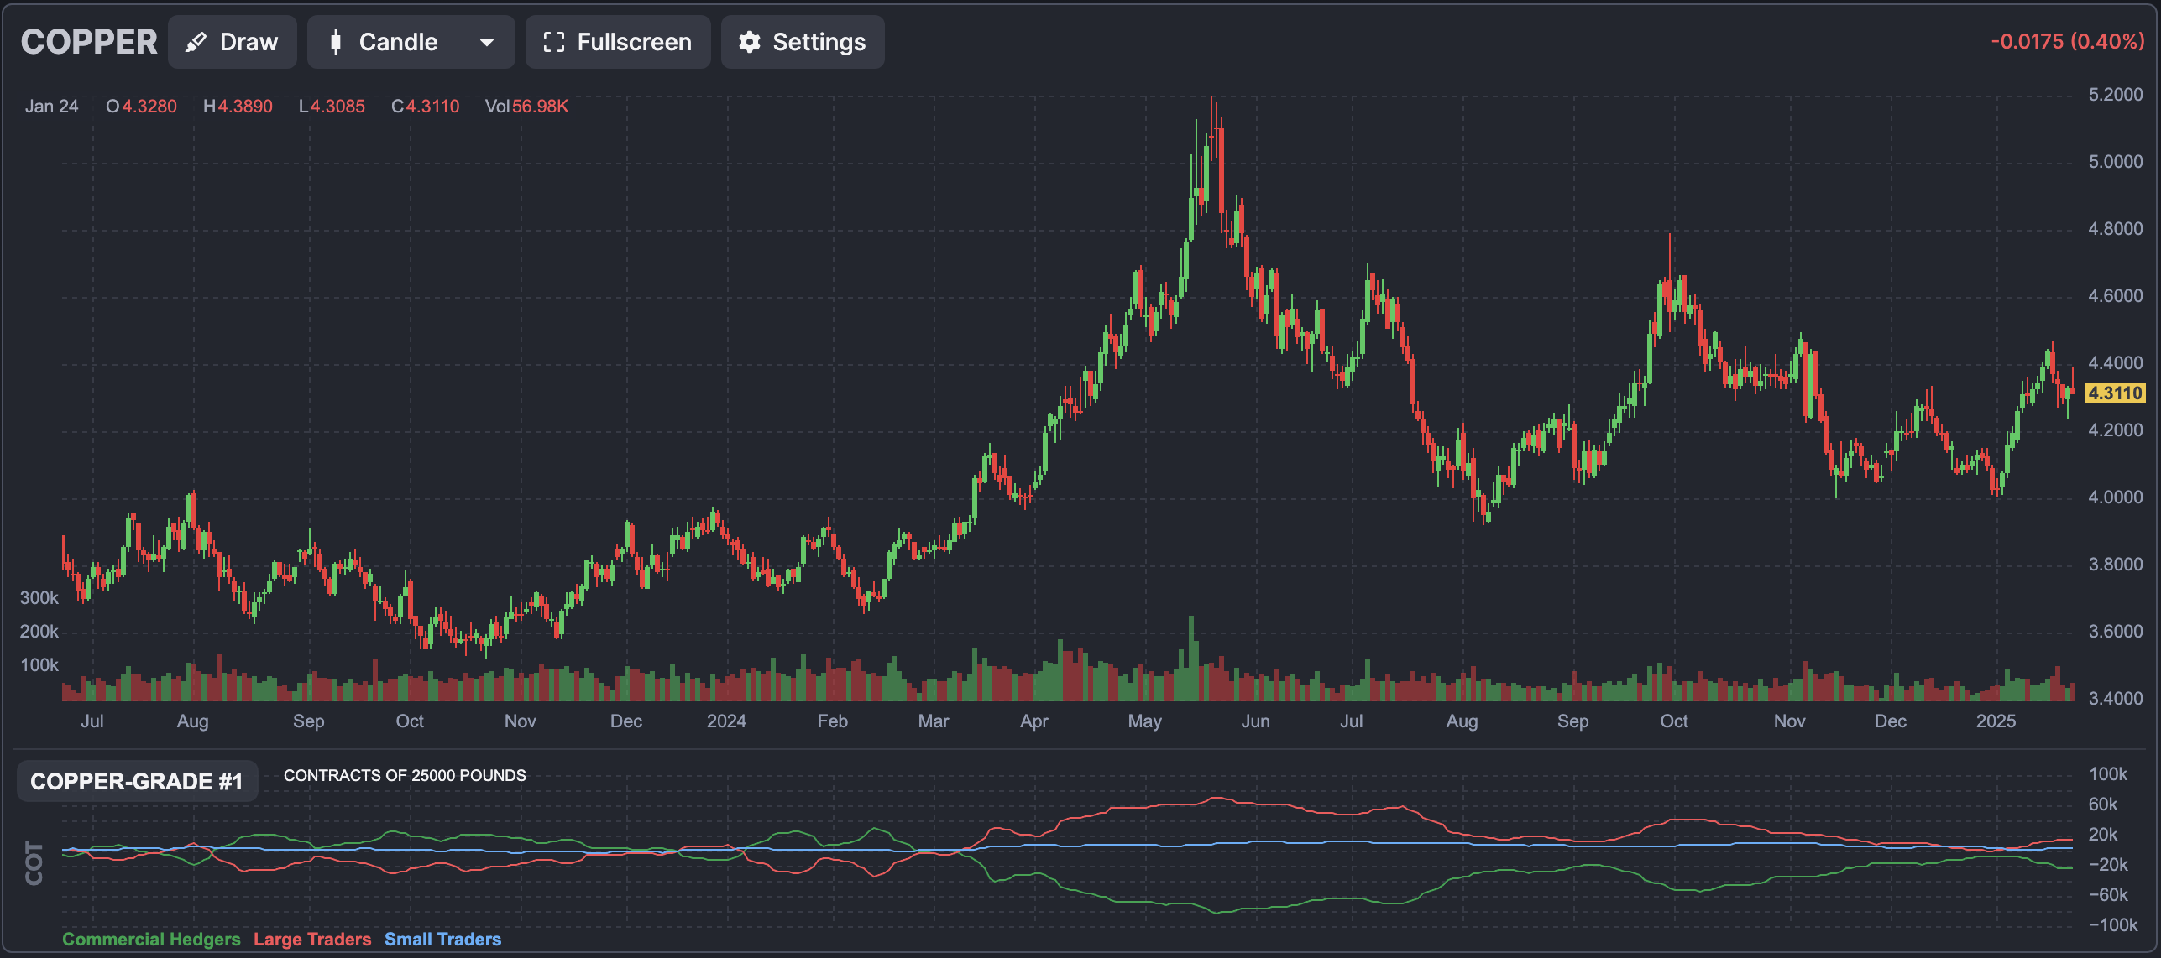Screen dimensions: 2161x958
Task: Click the Contracts of 25000 Pounds text
Action: [x=405, y=775]
